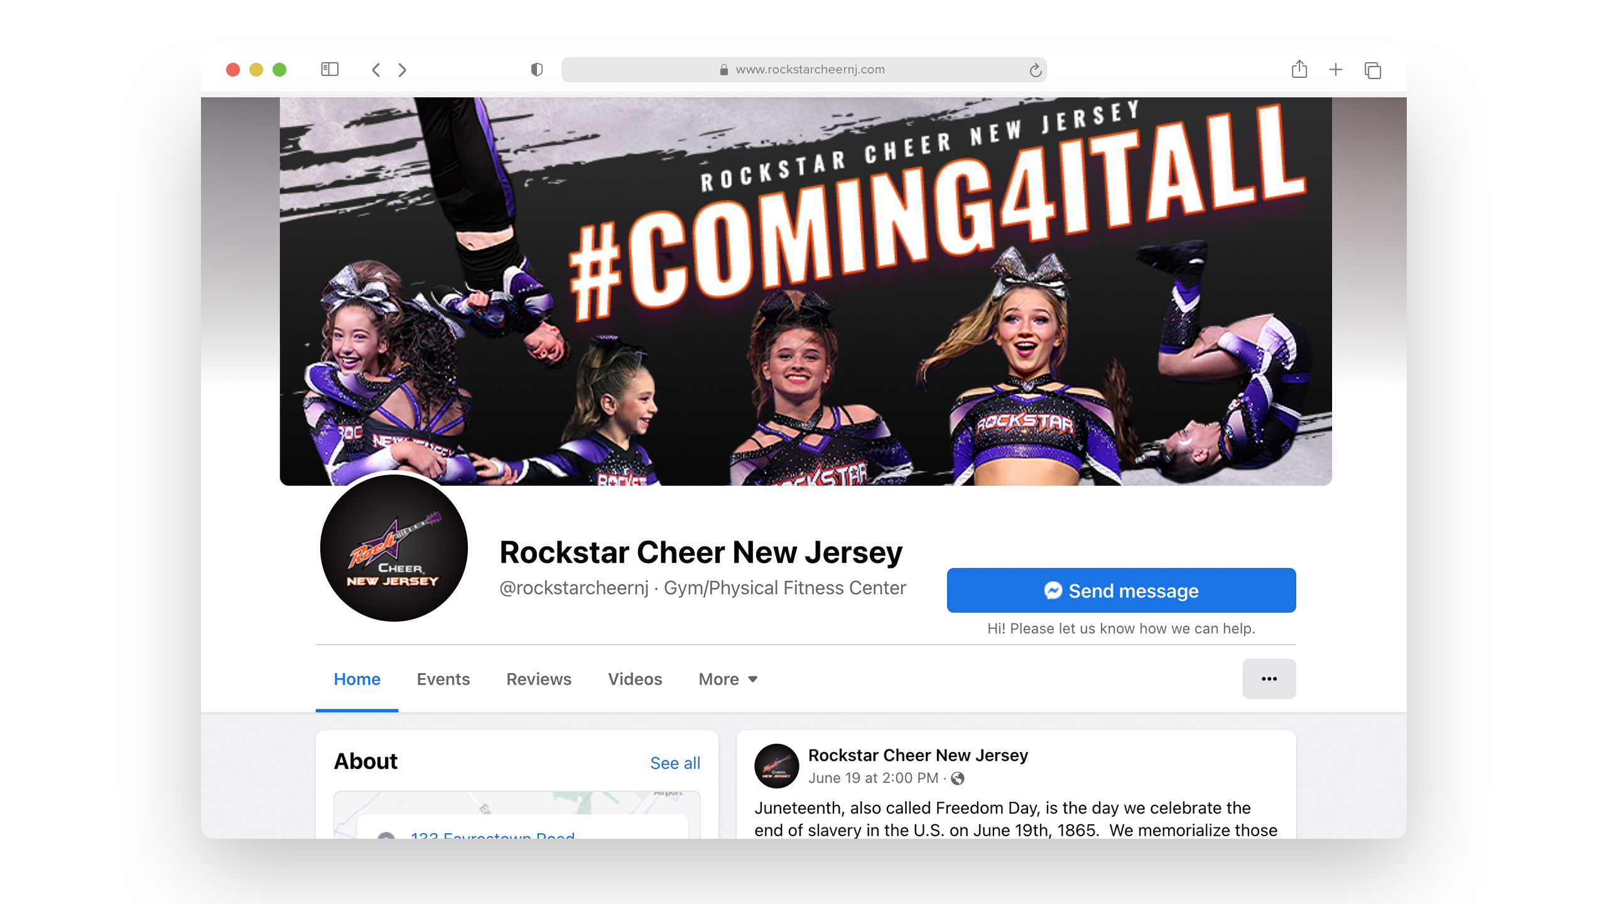Expand the More dropdown tab
The image size is (1604, 904).
pyautogui.click(x=728, y=679)
